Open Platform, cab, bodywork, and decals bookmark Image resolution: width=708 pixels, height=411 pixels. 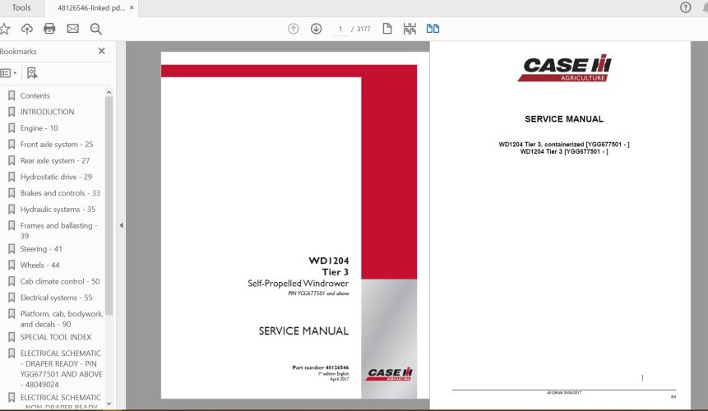(x=62, y=319)
